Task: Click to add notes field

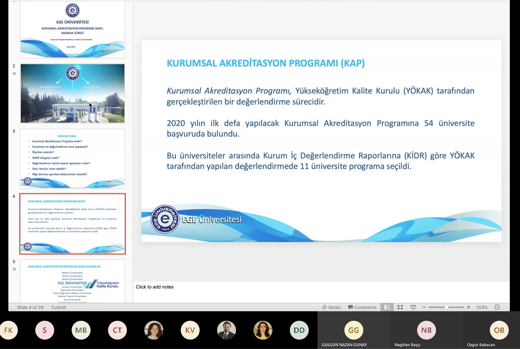Action: (321, 292)
